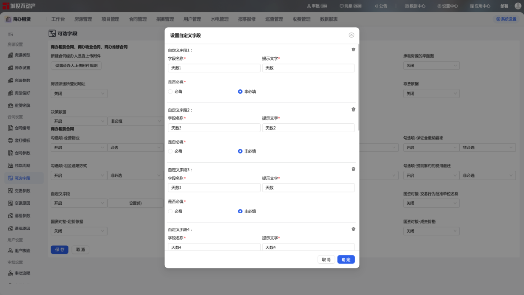Viewport: 524px width, 295px height.
Task: Click the 字段名称 input containing 天数1
Action: 214,68
